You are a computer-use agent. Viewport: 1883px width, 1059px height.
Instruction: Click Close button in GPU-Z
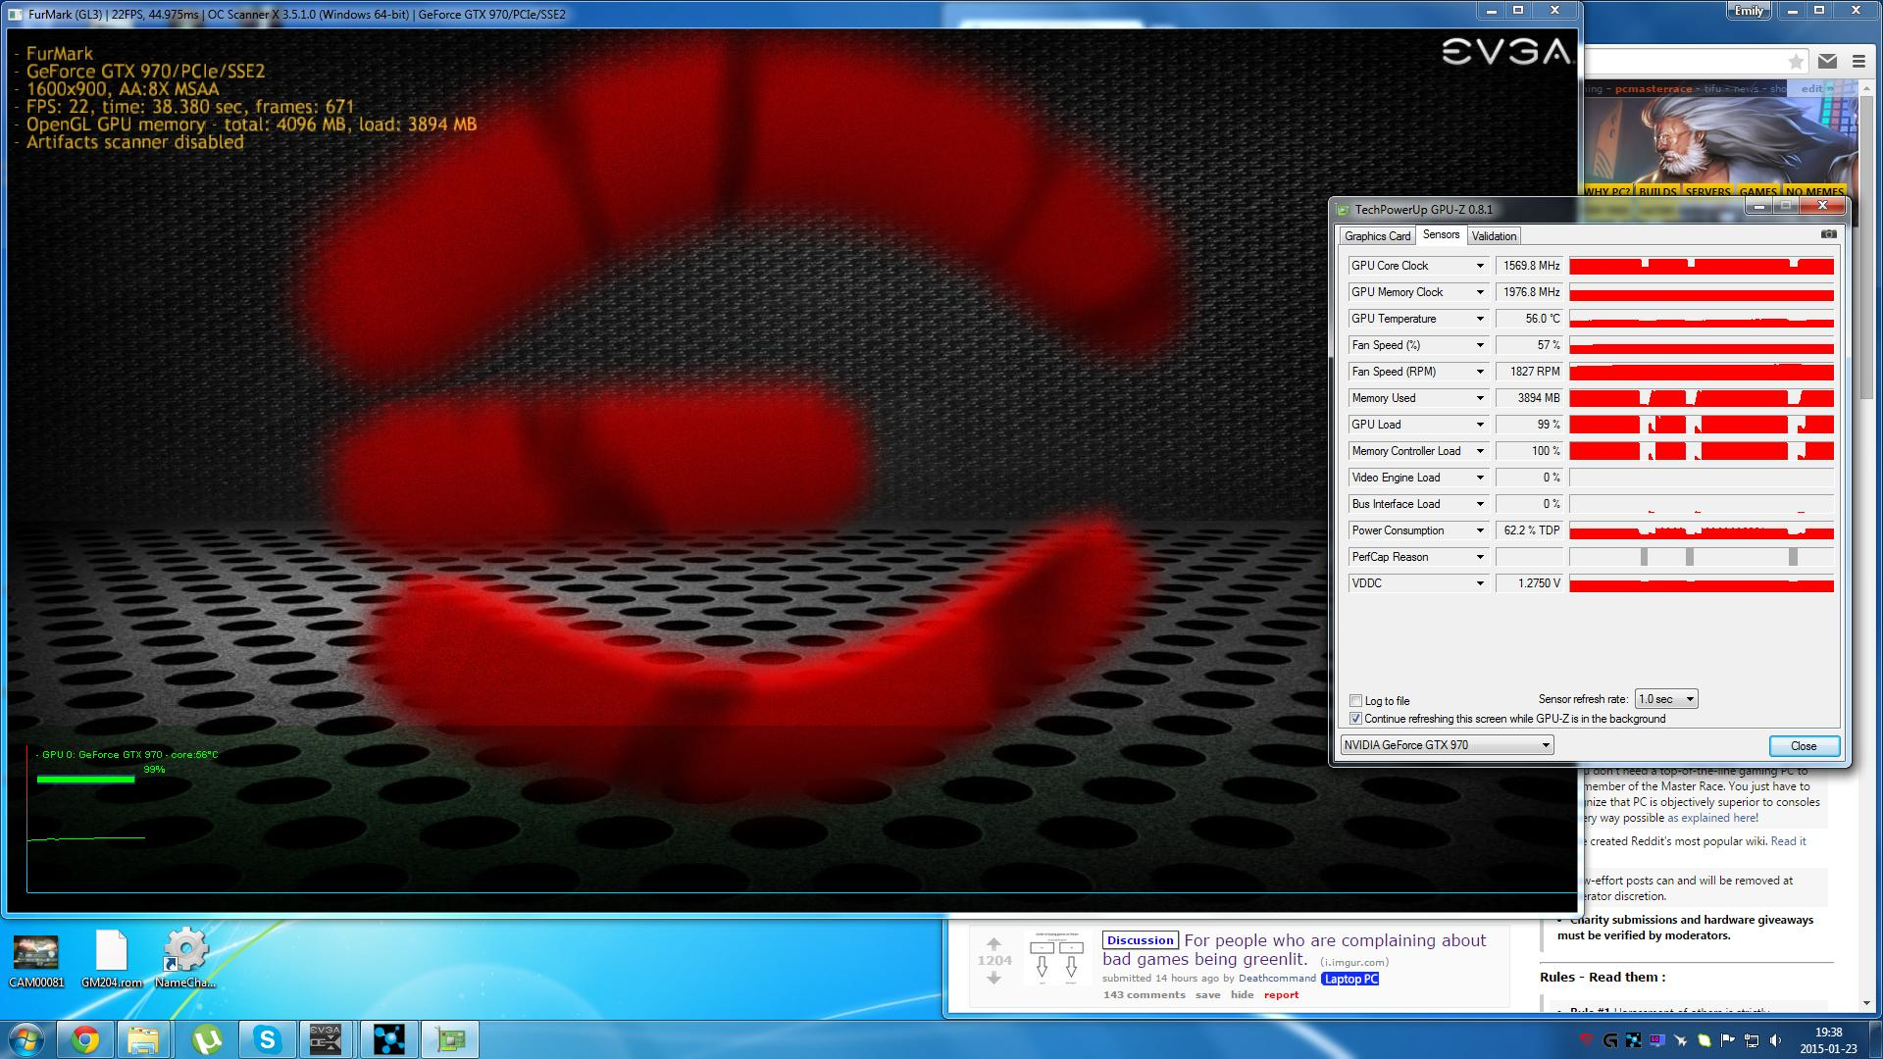point(1804,746)
